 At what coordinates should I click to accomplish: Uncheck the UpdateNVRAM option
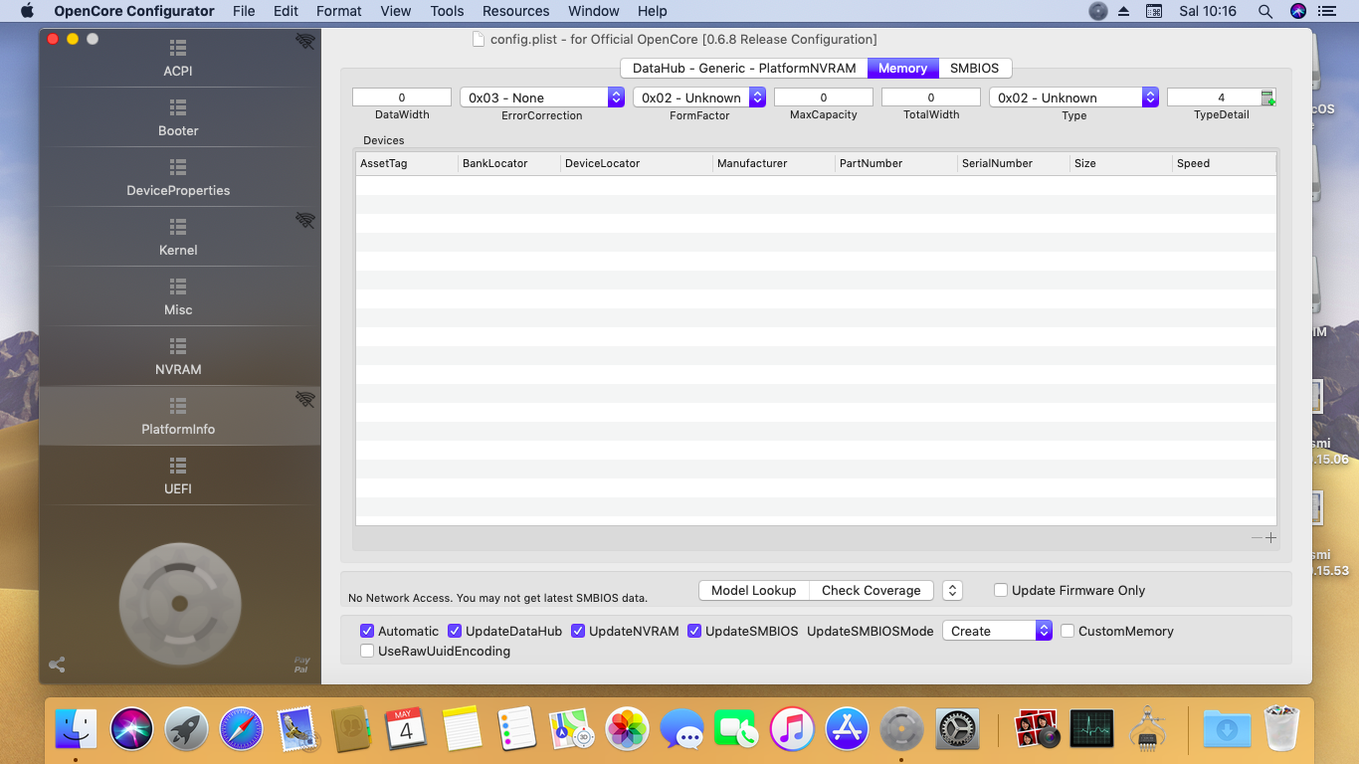pos(578,631)
